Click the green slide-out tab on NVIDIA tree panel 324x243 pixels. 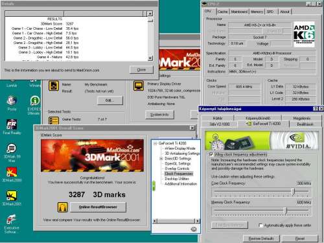pyautogui.click(x=154, y=186)
